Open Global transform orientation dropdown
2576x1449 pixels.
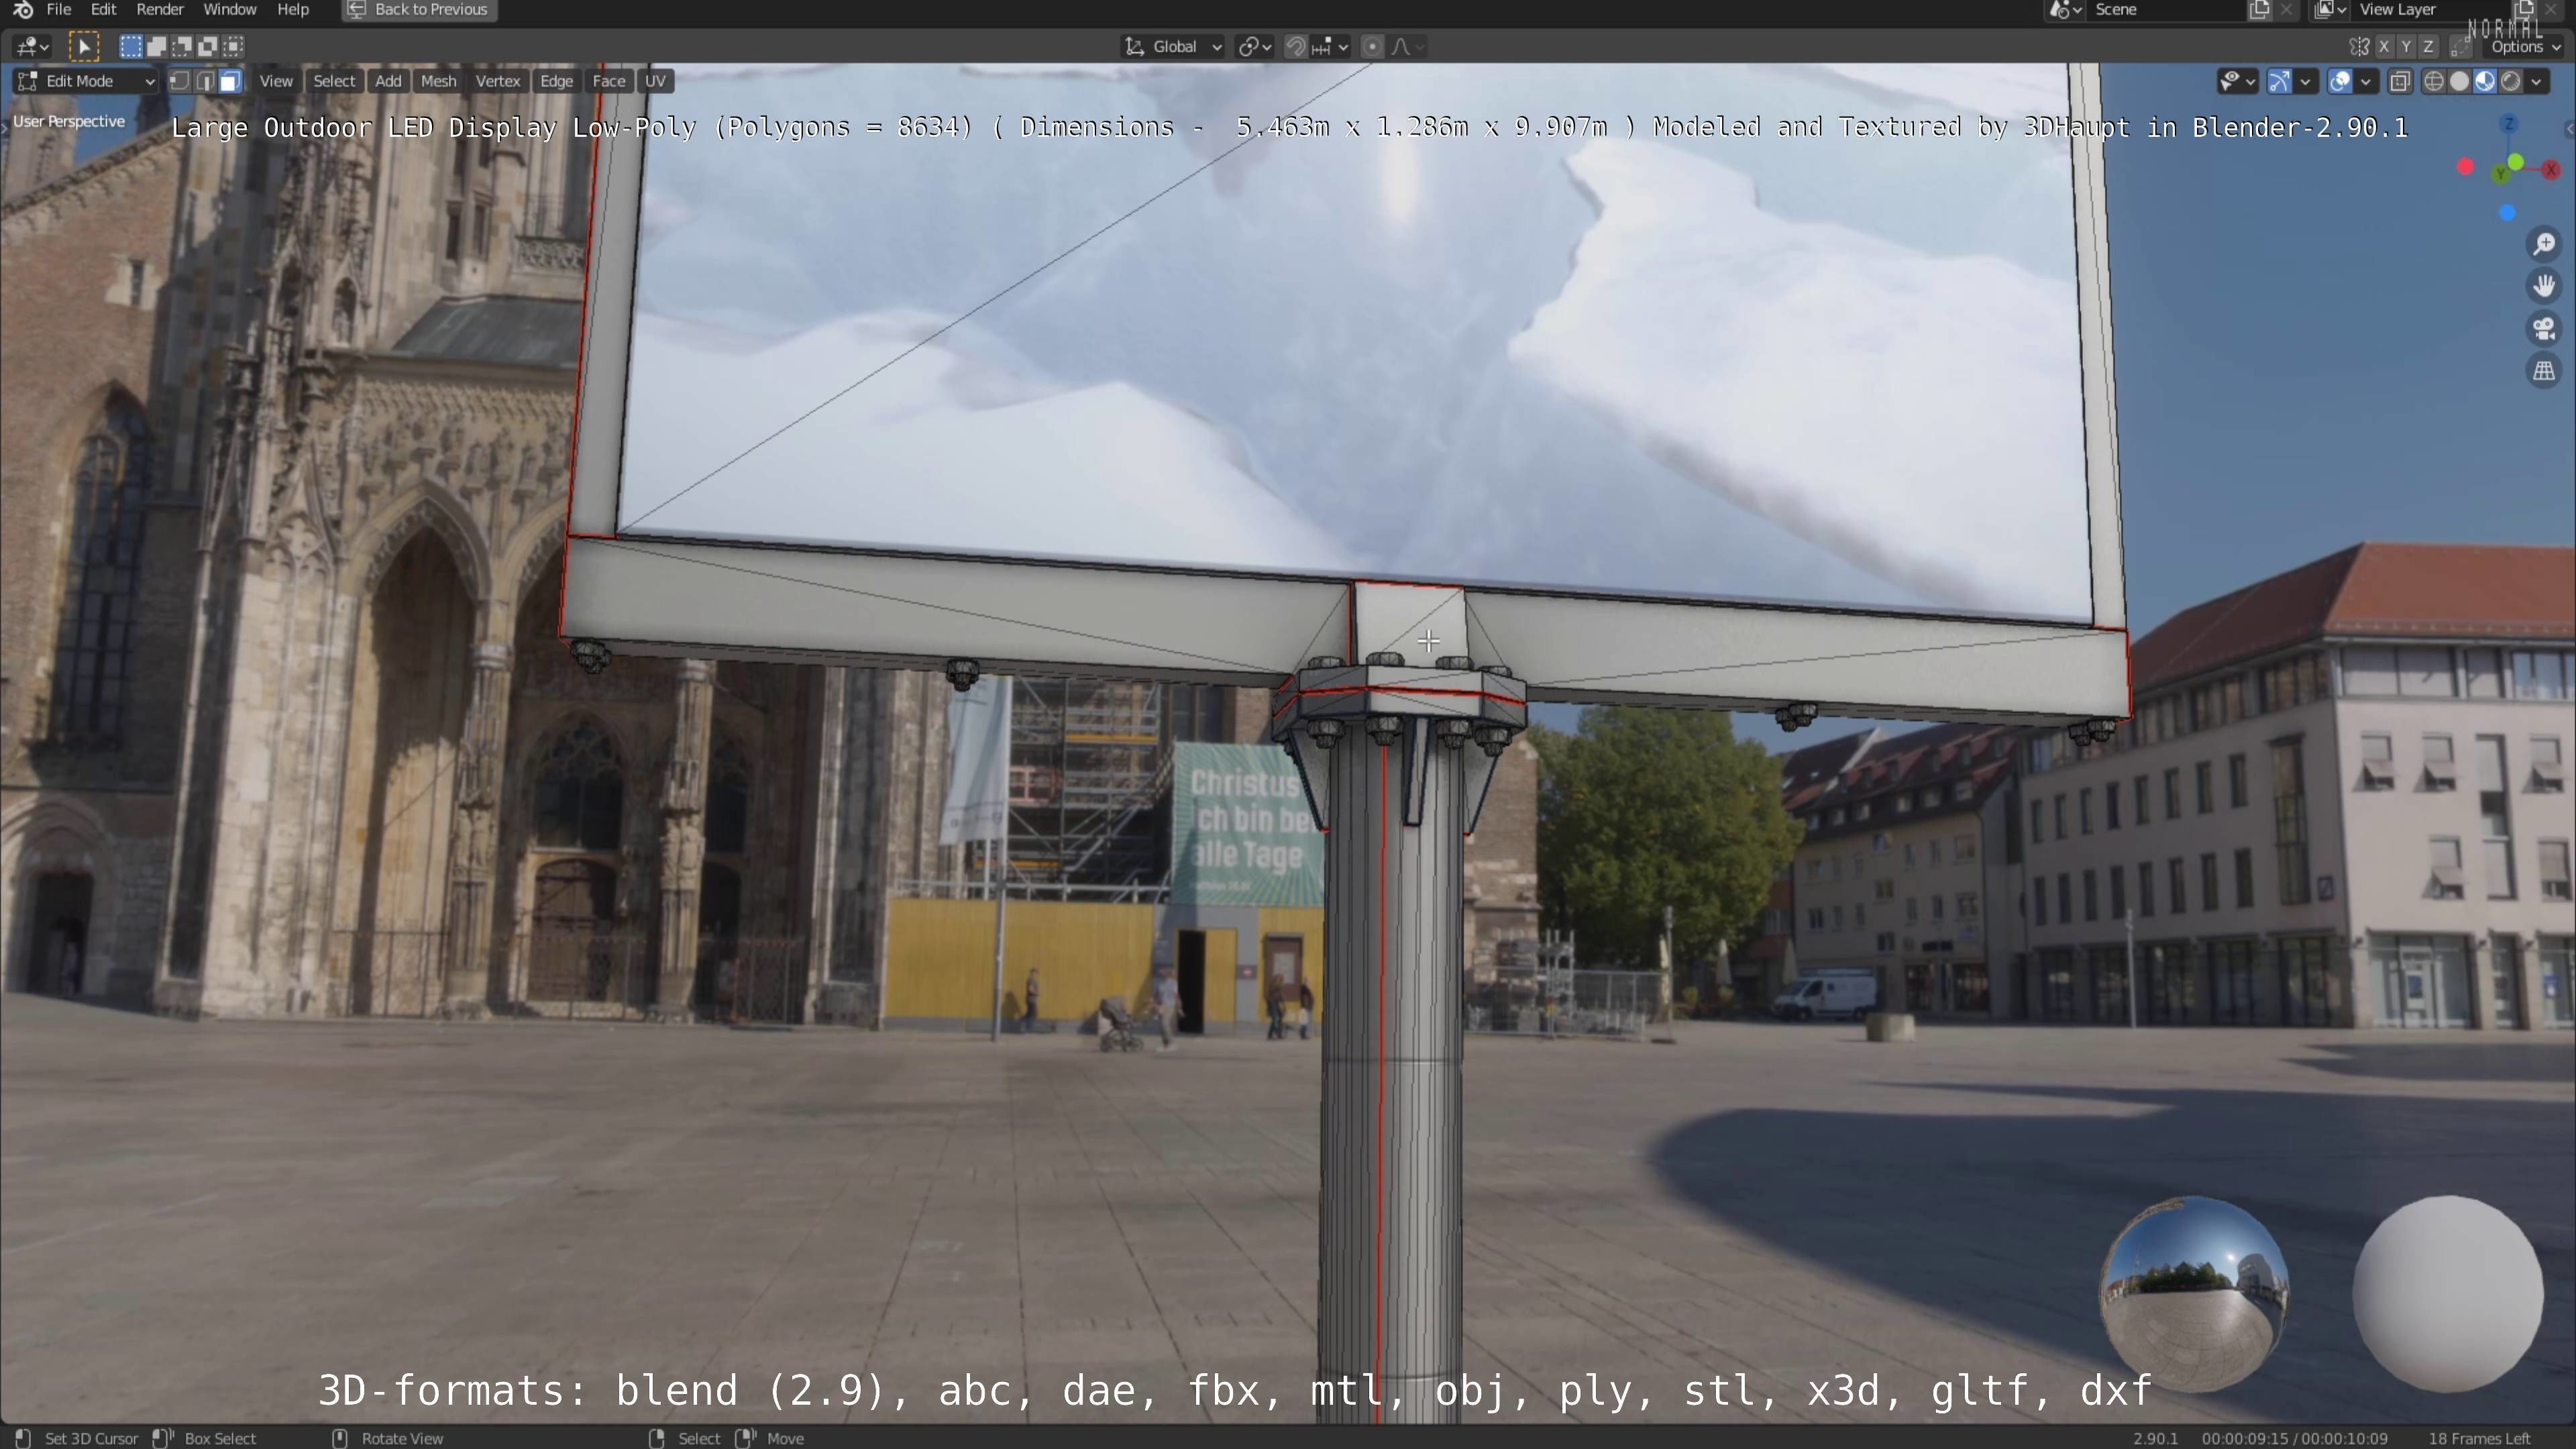(1173, 46)
